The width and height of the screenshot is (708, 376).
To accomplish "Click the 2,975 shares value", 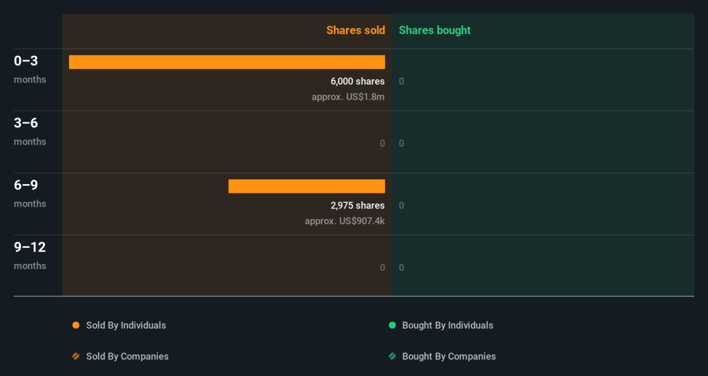I will [358, 205].
